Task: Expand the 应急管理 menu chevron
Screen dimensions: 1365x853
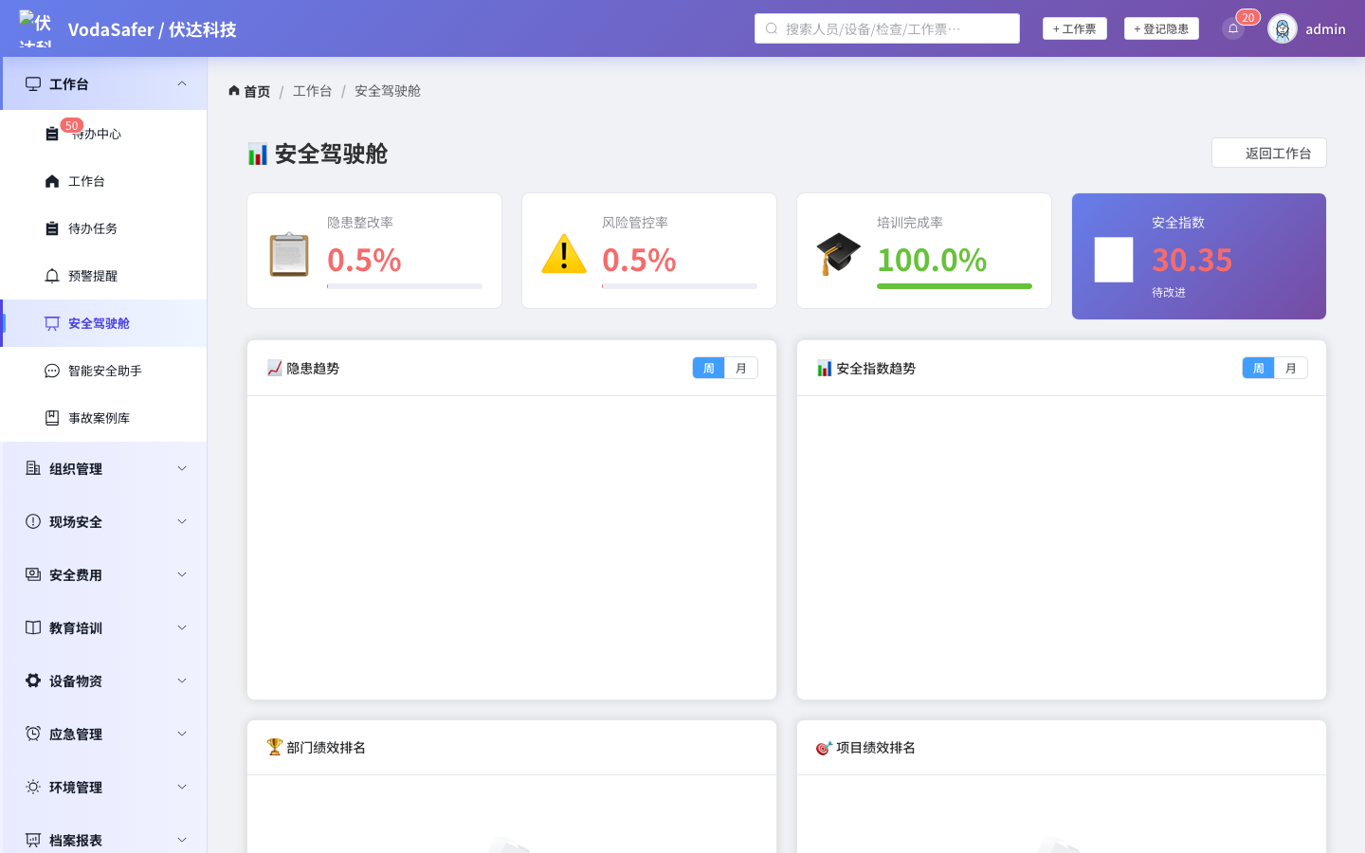Action: pyautogui.click(x=182, y=734)
